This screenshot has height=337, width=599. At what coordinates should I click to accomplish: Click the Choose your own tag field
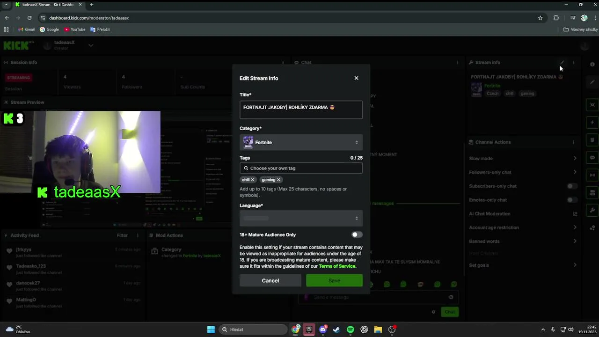click(301, 168)
